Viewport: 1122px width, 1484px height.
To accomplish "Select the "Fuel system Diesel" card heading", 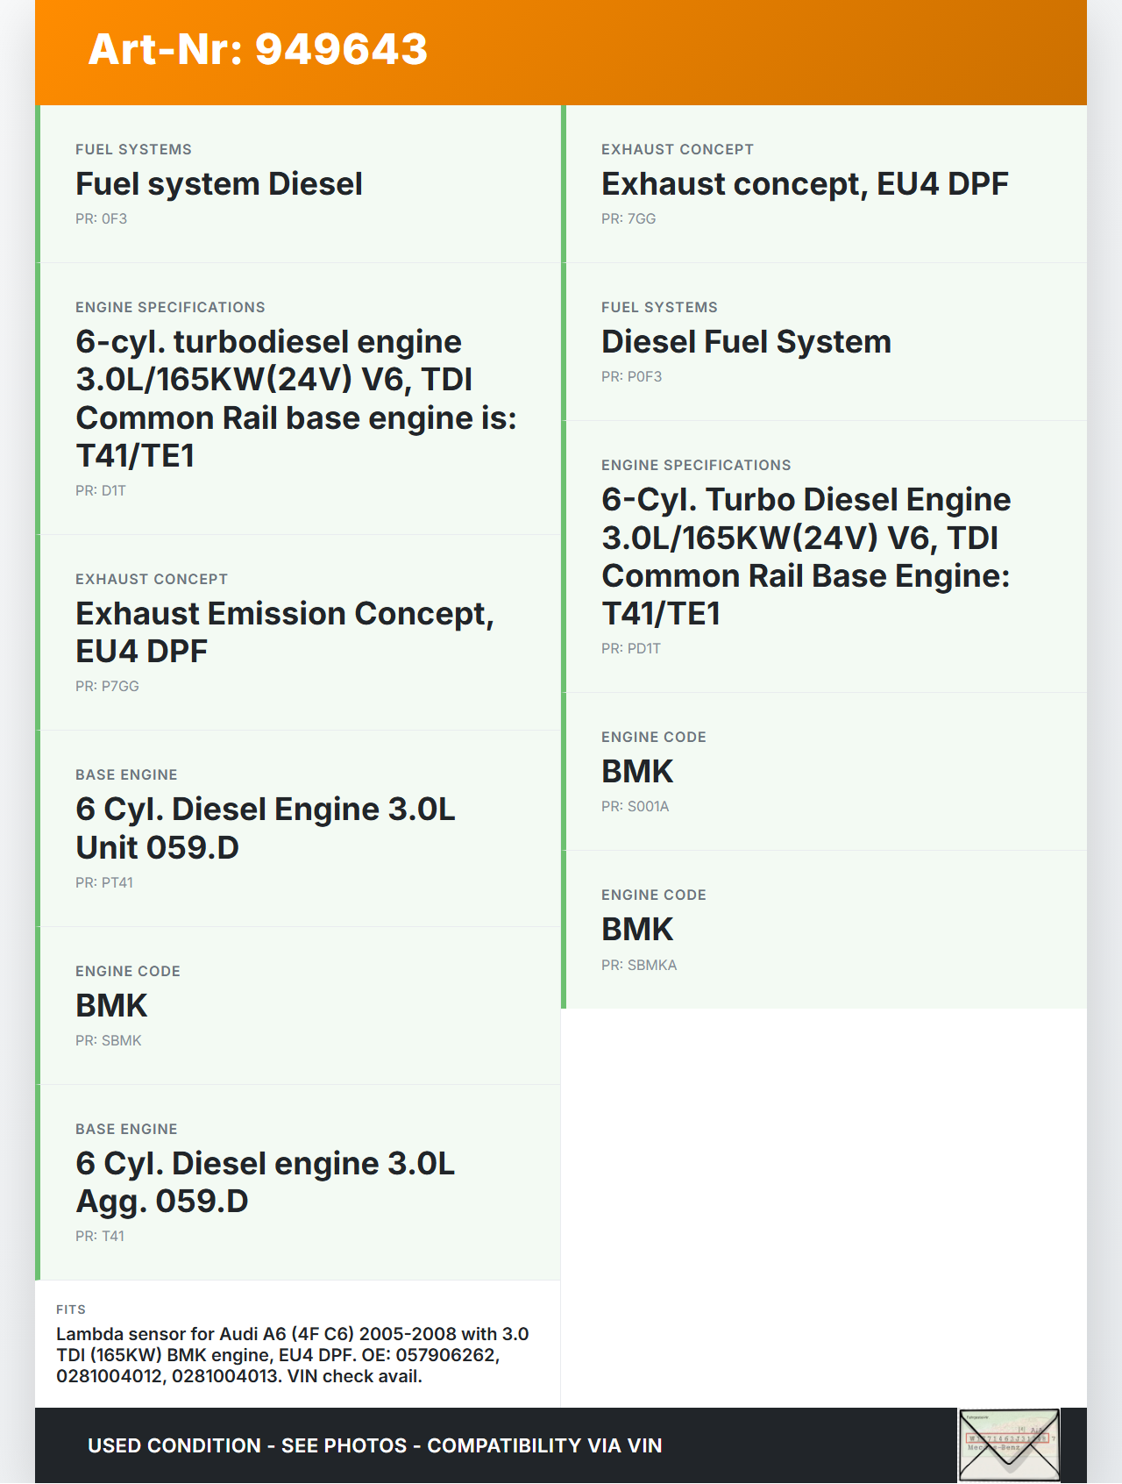I will pyautogui.click(x=218, y=184).
